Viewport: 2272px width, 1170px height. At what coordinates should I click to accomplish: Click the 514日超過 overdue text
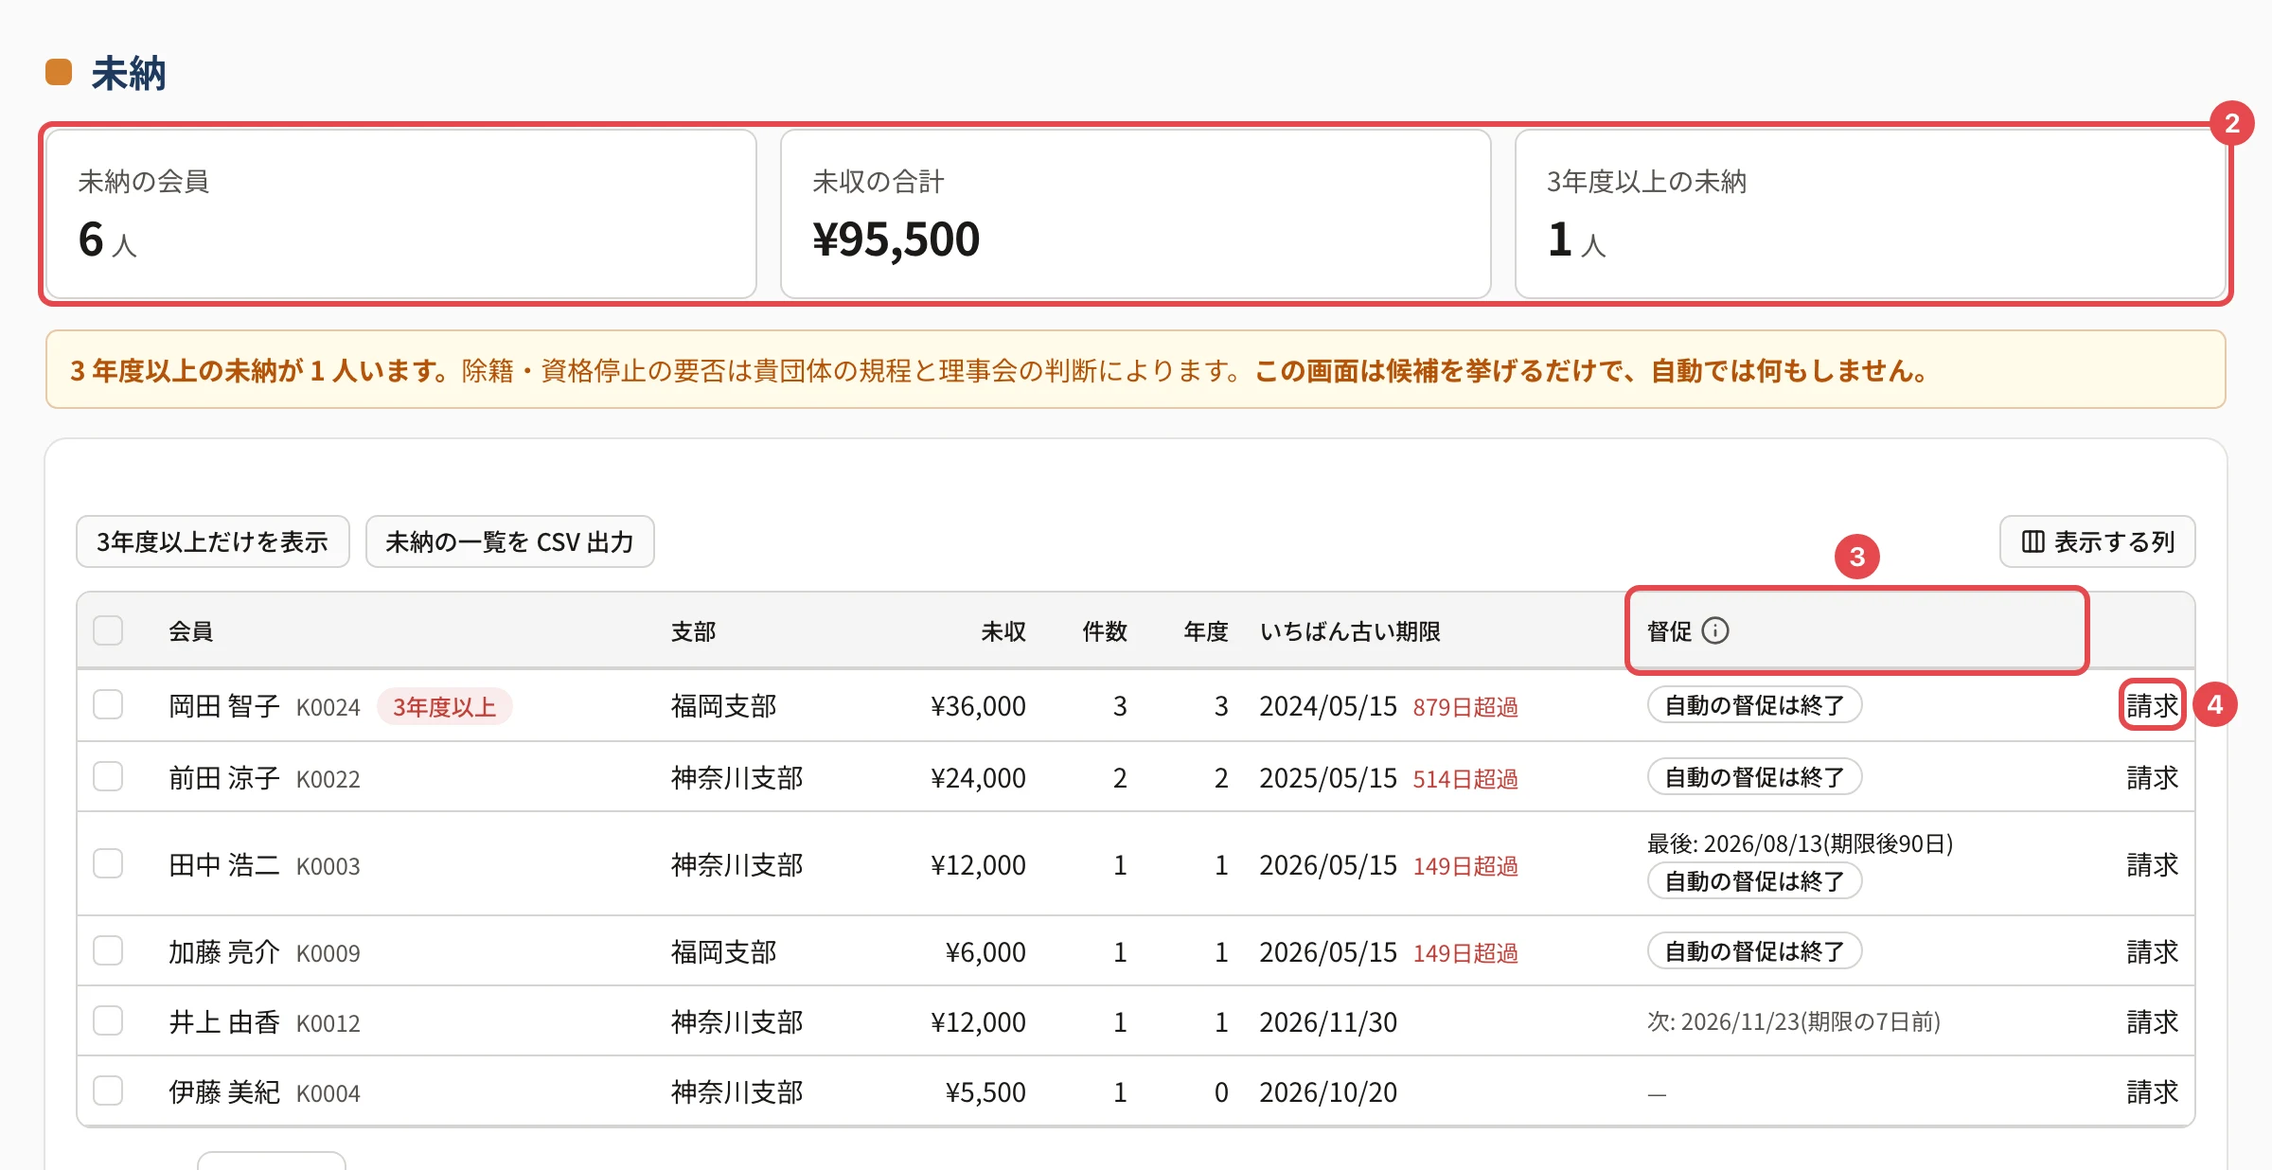[x=1465, y=779]
